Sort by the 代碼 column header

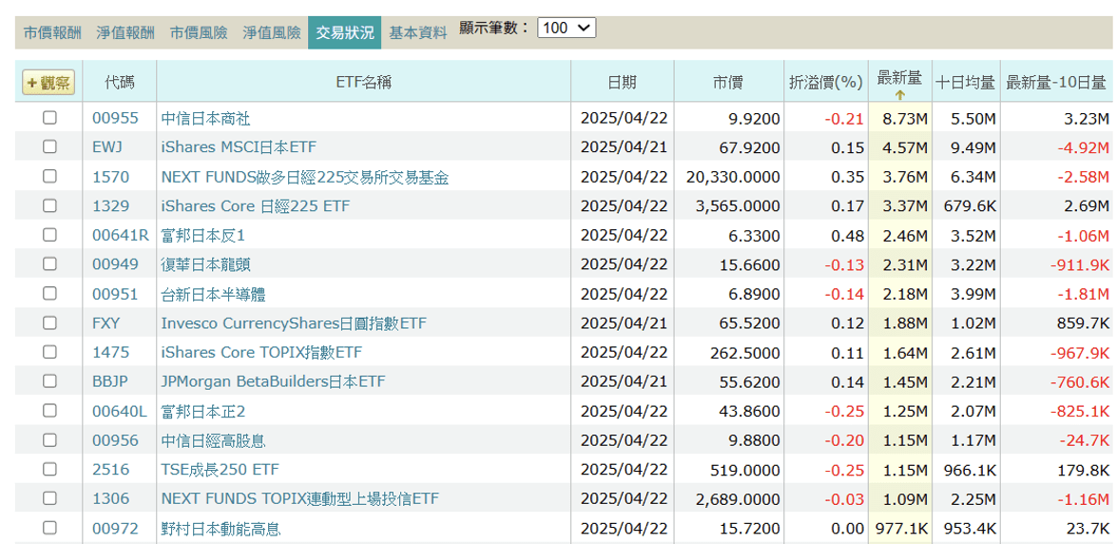pos(119,83)
